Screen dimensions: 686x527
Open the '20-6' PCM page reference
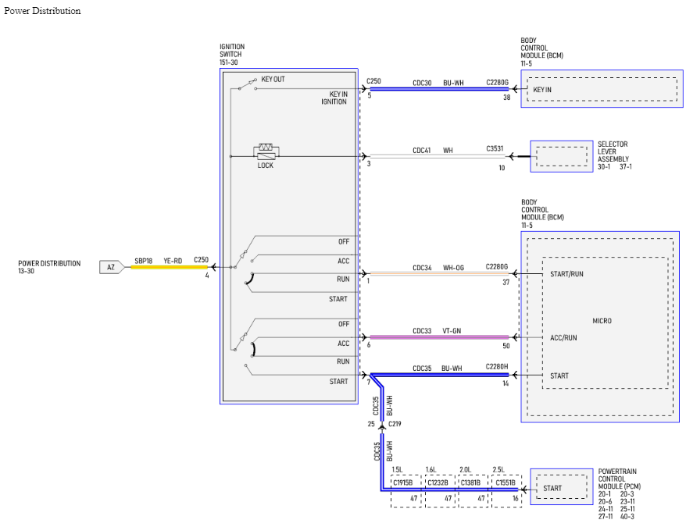pyautogui.click(x=605, y=502)
